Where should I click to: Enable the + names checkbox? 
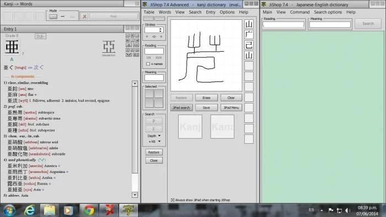point(148,64)
